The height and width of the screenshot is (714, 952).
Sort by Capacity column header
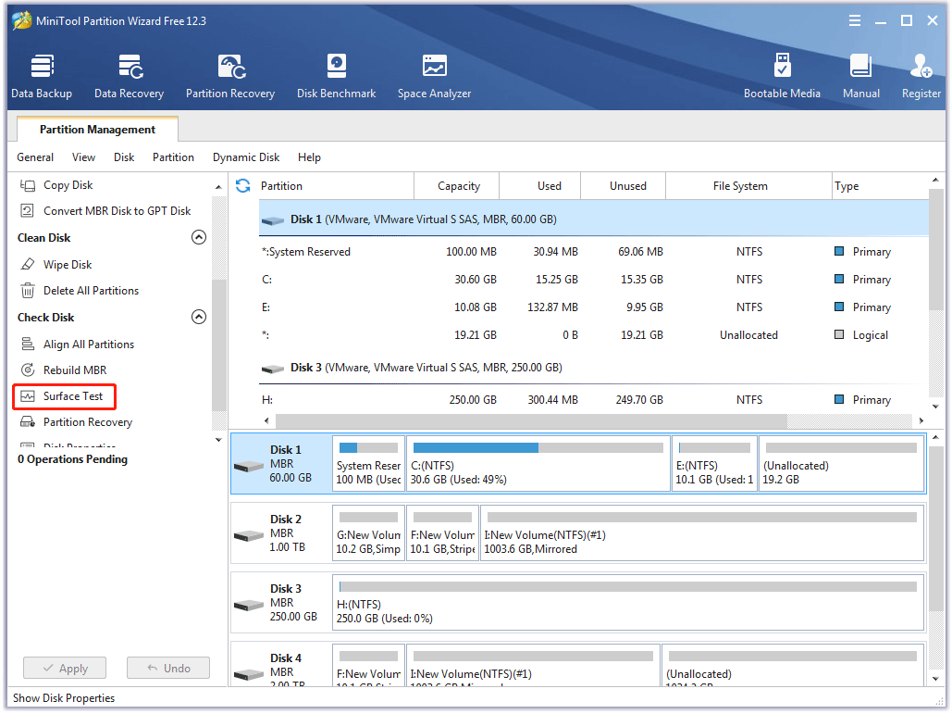click(x=458, y=185)
